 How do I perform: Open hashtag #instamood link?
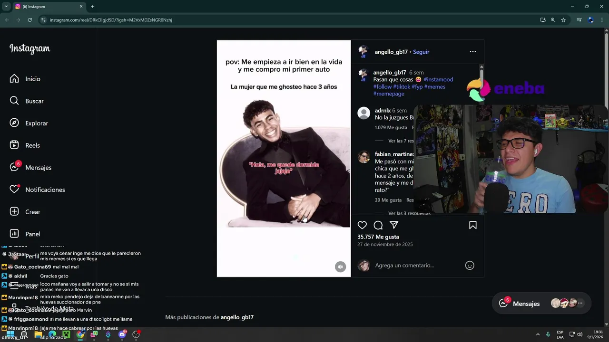(438, 80)
